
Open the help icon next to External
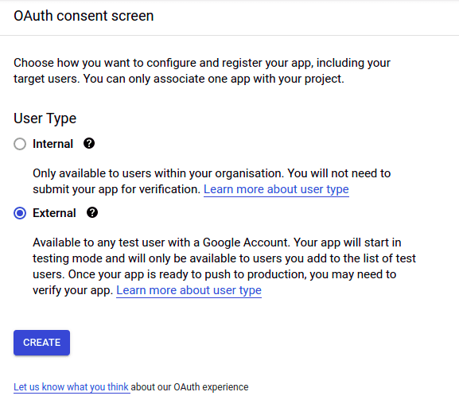point(92,212)
